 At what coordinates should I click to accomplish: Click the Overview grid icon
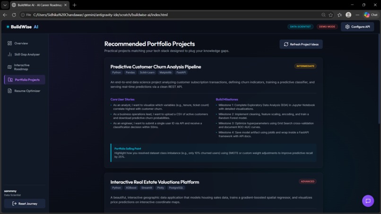pos(10,43)
